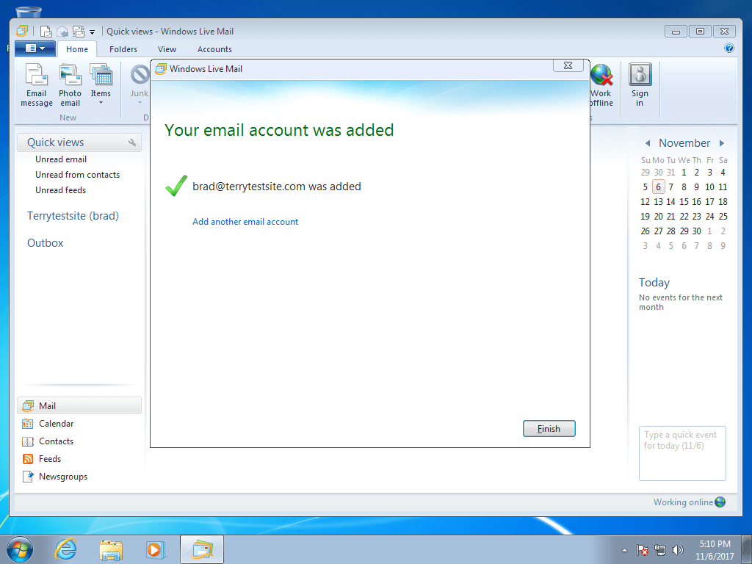Open the Customize Quick Access Toolbar arrow

pos(92,32)
